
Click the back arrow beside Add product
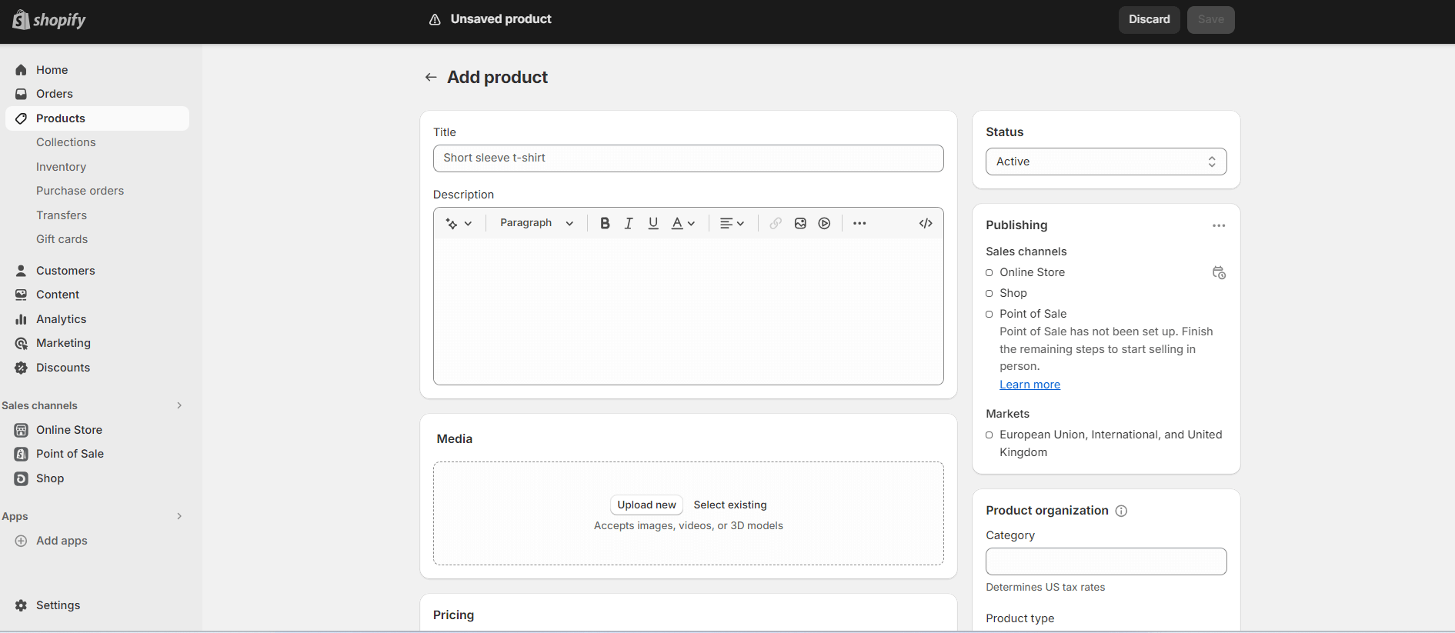tap(431, 77)
